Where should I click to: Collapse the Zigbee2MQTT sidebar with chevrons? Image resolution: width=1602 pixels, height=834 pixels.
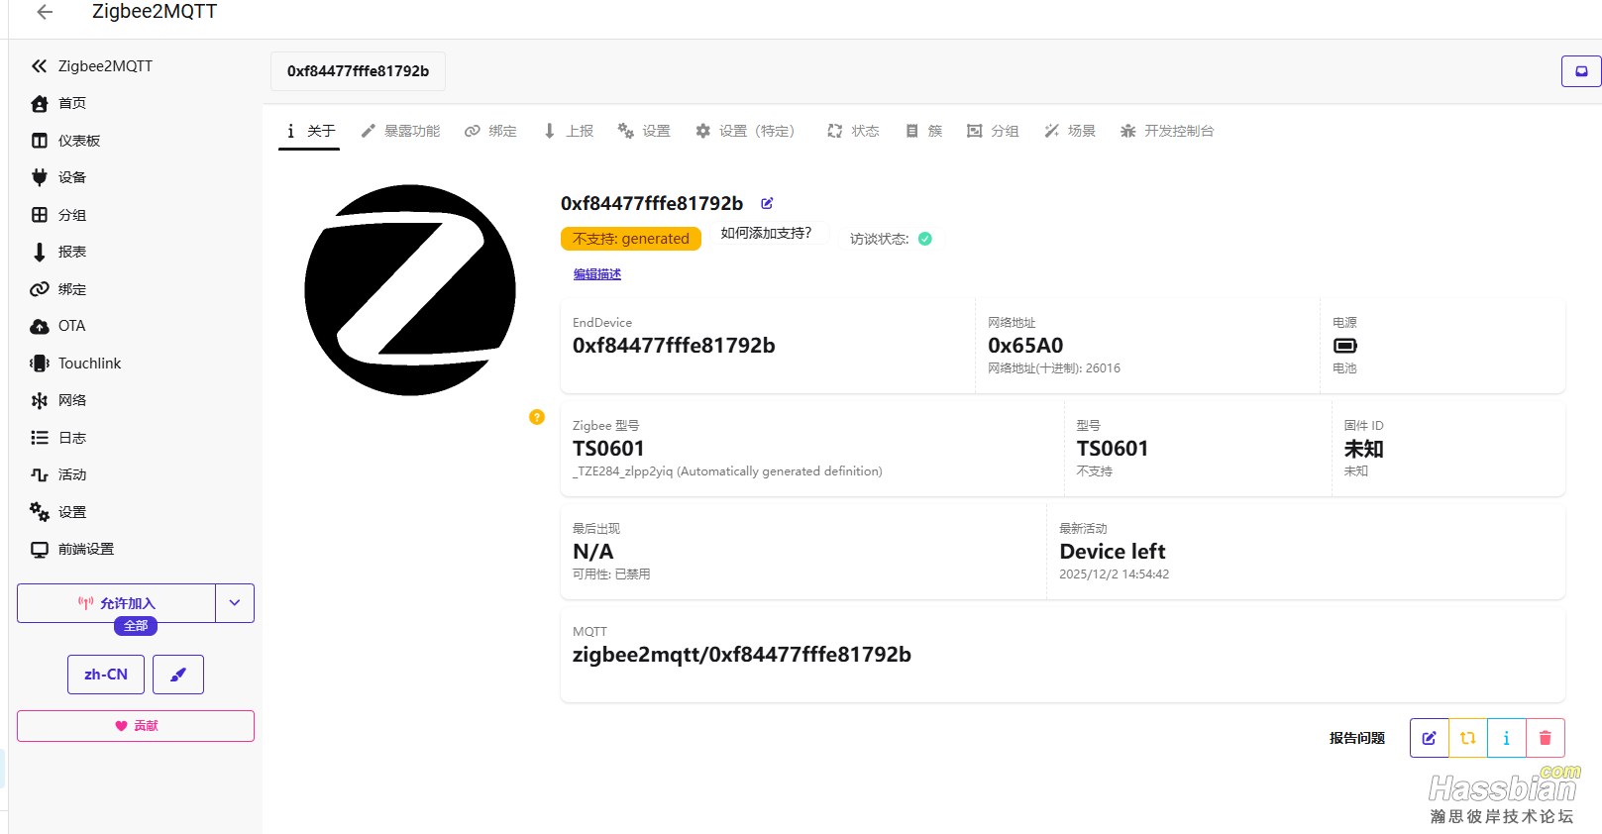pyautogui.click(x=39, y=66)
